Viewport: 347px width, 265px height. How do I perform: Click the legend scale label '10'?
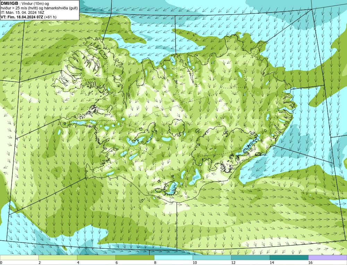coord(194,263)
